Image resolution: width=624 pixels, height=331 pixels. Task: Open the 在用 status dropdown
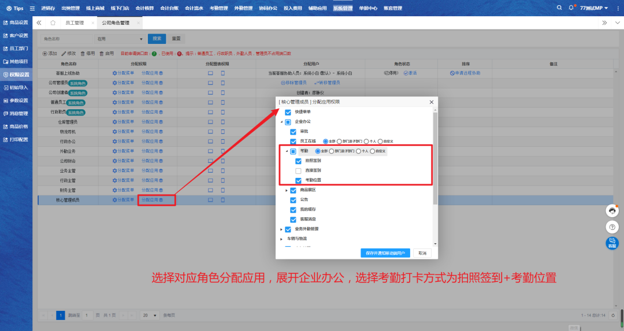tap(120, 39)
